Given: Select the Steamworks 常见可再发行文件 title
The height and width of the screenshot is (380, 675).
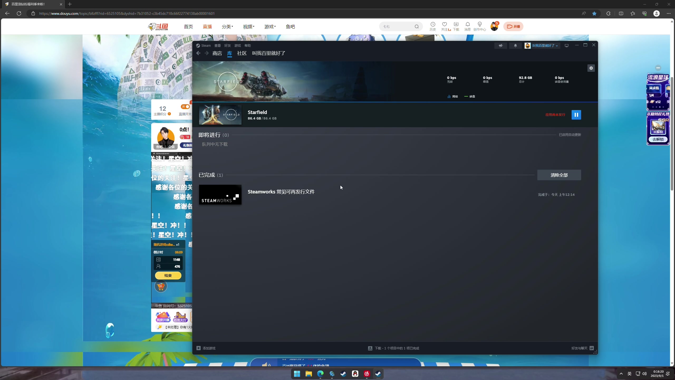Looking at the screenshot, I should 281,192.
